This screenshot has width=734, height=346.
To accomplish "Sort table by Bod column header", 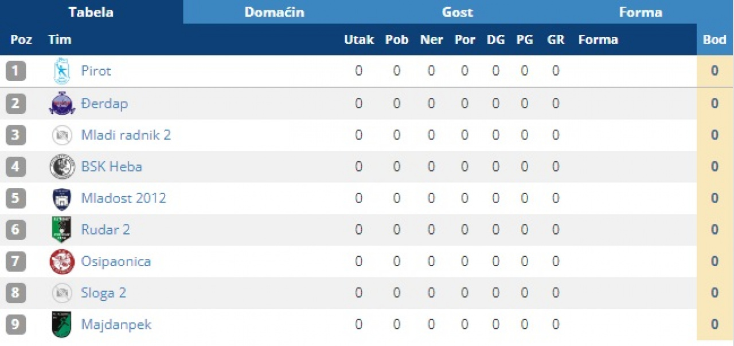I will [x=715, y=40].
